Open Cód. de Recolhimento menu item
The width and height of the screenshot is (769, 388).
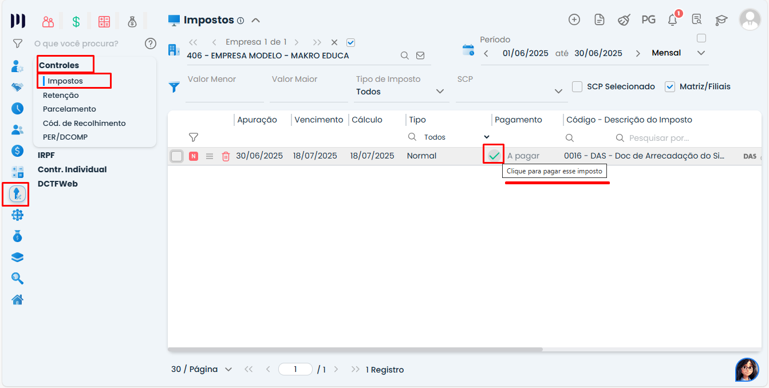(x=84, y=123)
